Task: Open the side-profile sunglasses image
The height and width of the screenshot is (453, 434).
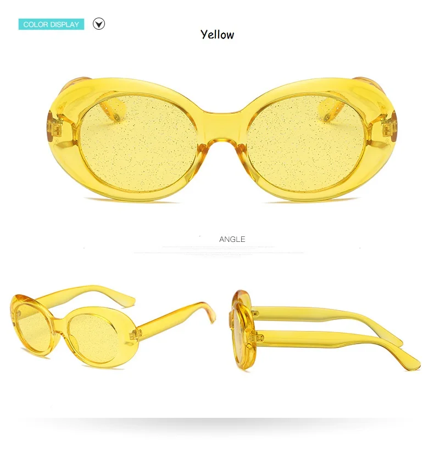Action: pos(325,331)
